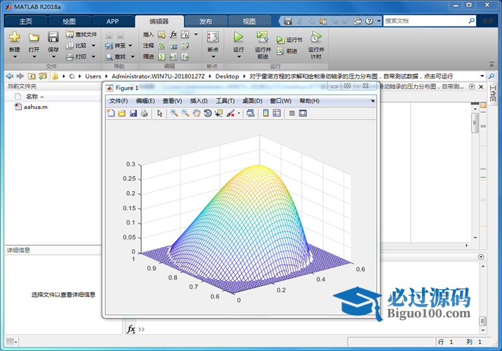Viewport: 502px width, 351px height.
Task: Open the 打印 print dropdown arrow
Action: click(x=93, y=57)
